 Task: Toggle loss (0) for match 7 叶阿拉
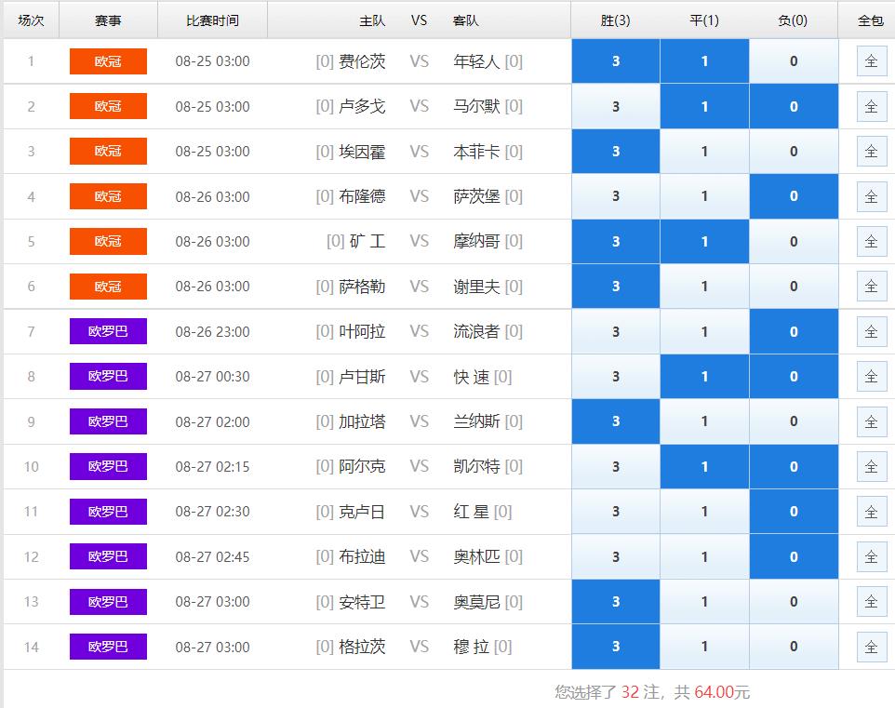tap(794, 332)
